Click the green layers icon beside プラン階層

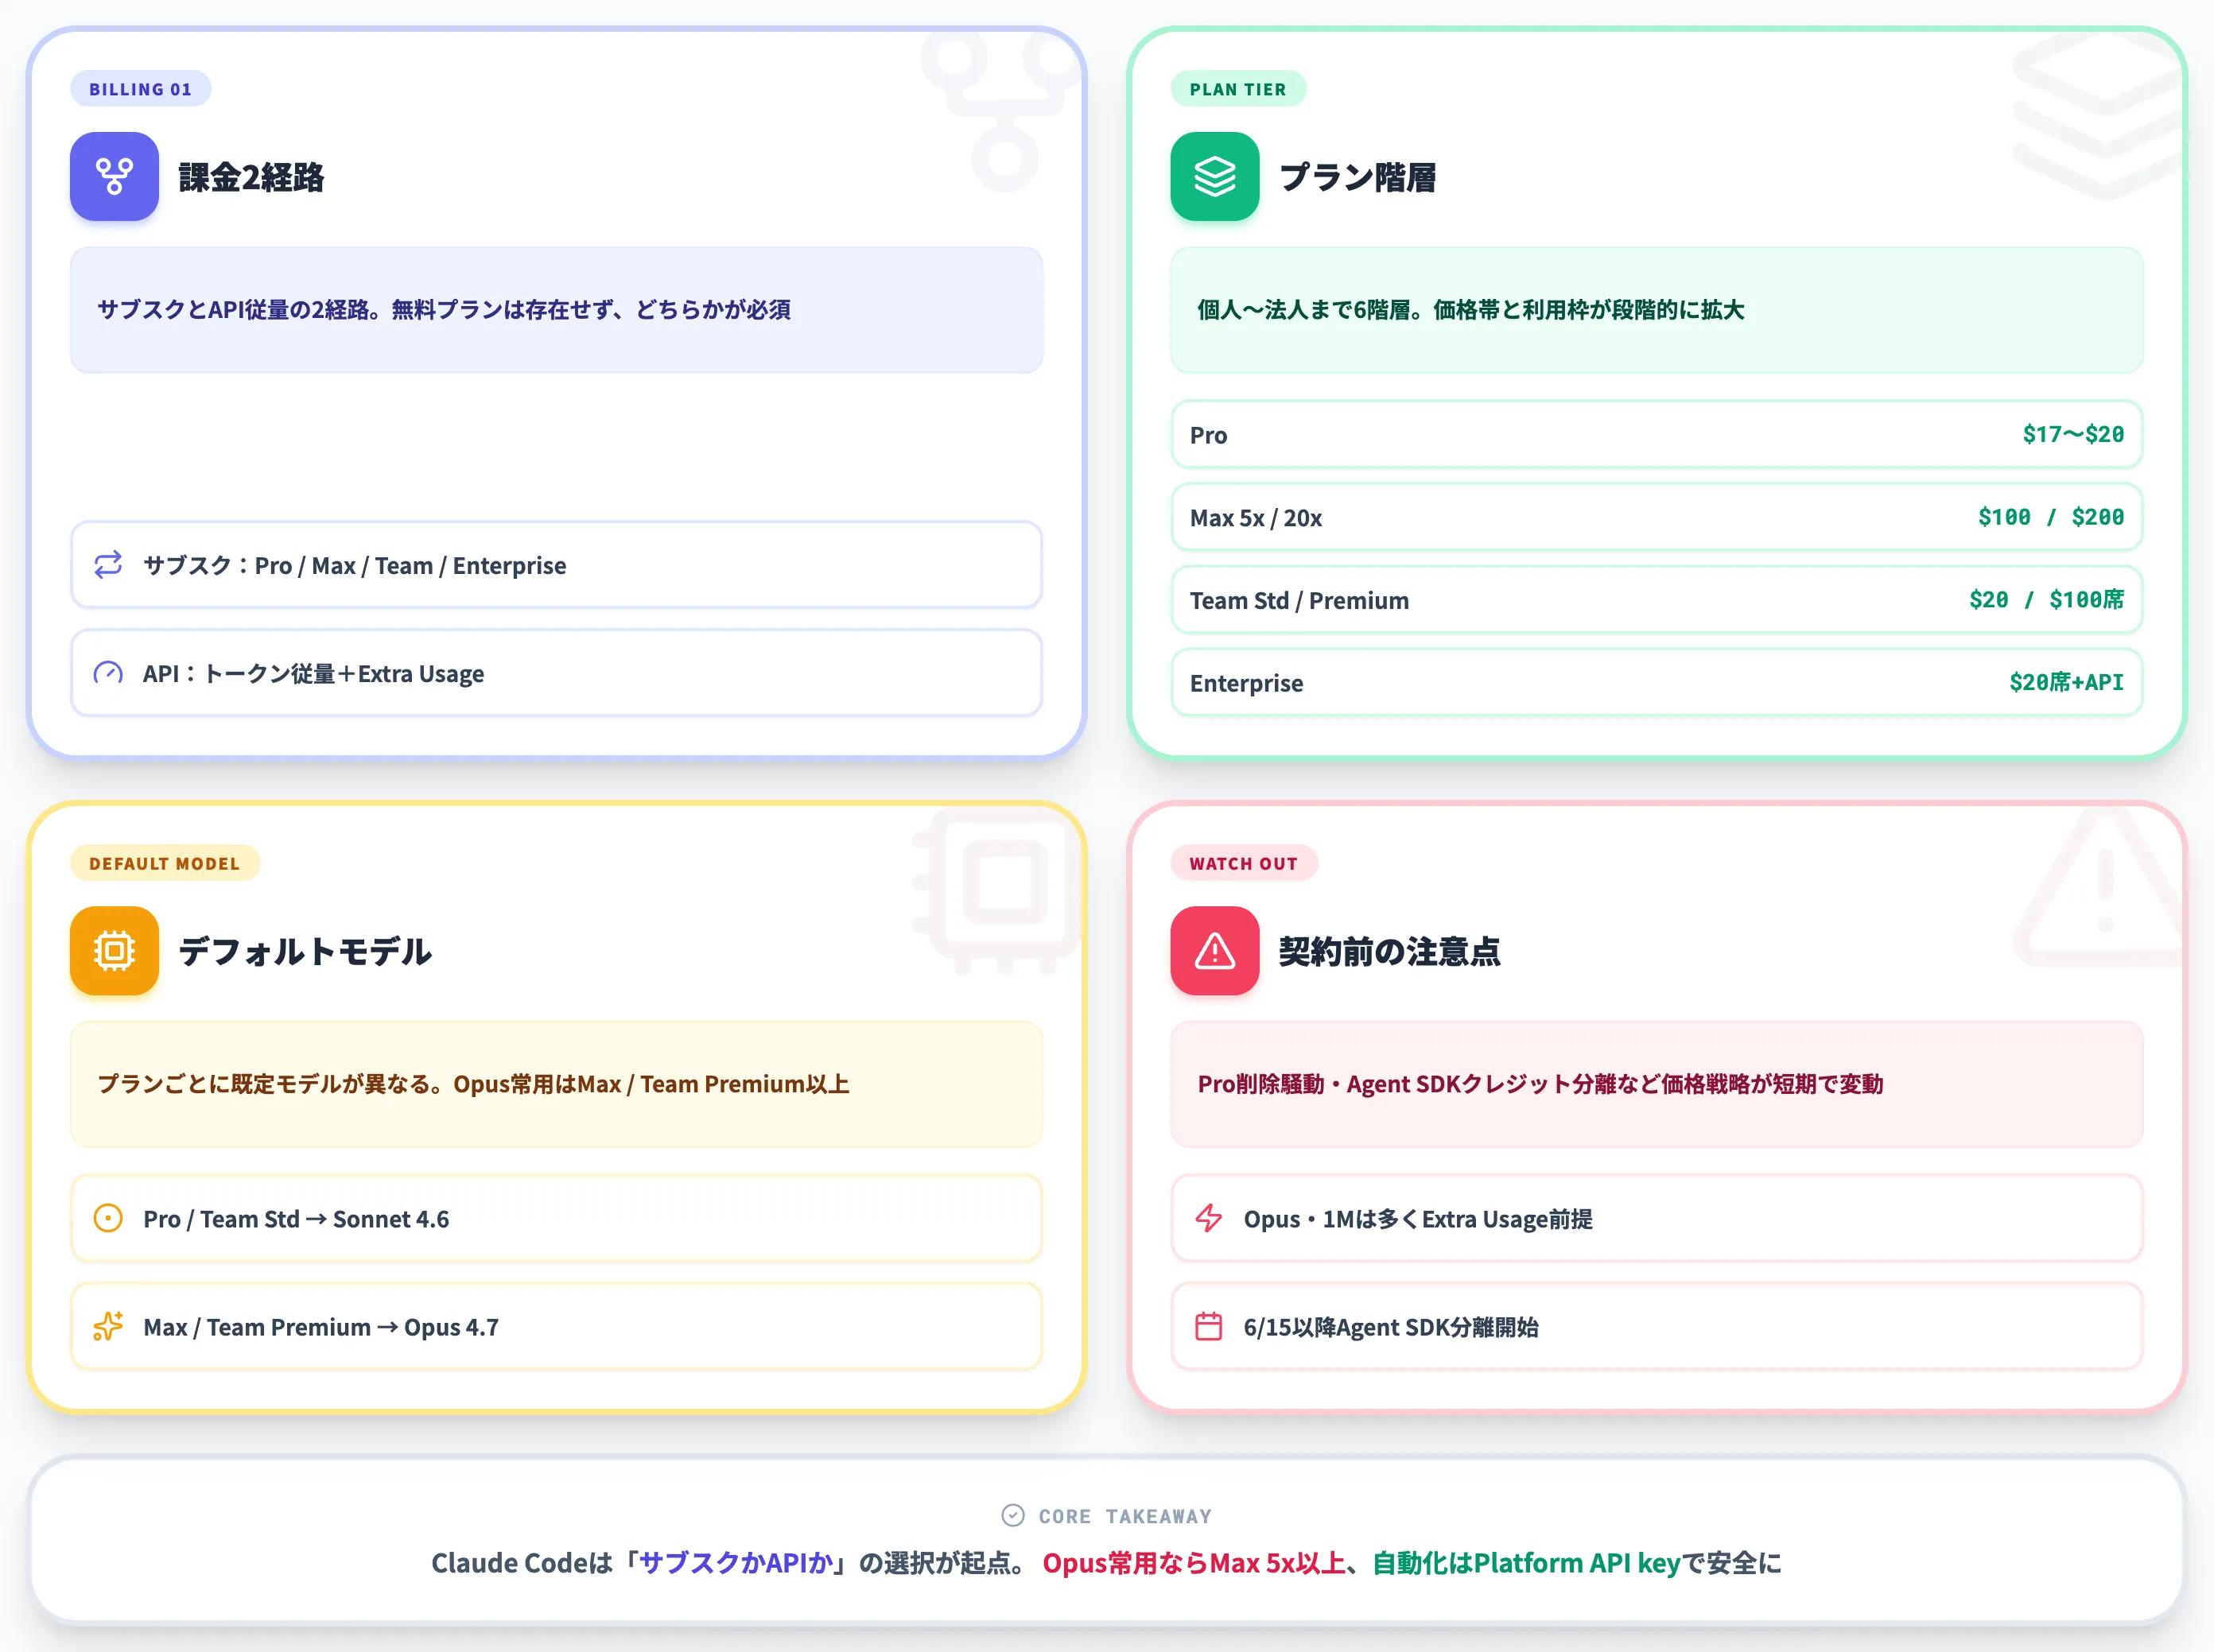pyautogui.click(x=1214, y=176)
